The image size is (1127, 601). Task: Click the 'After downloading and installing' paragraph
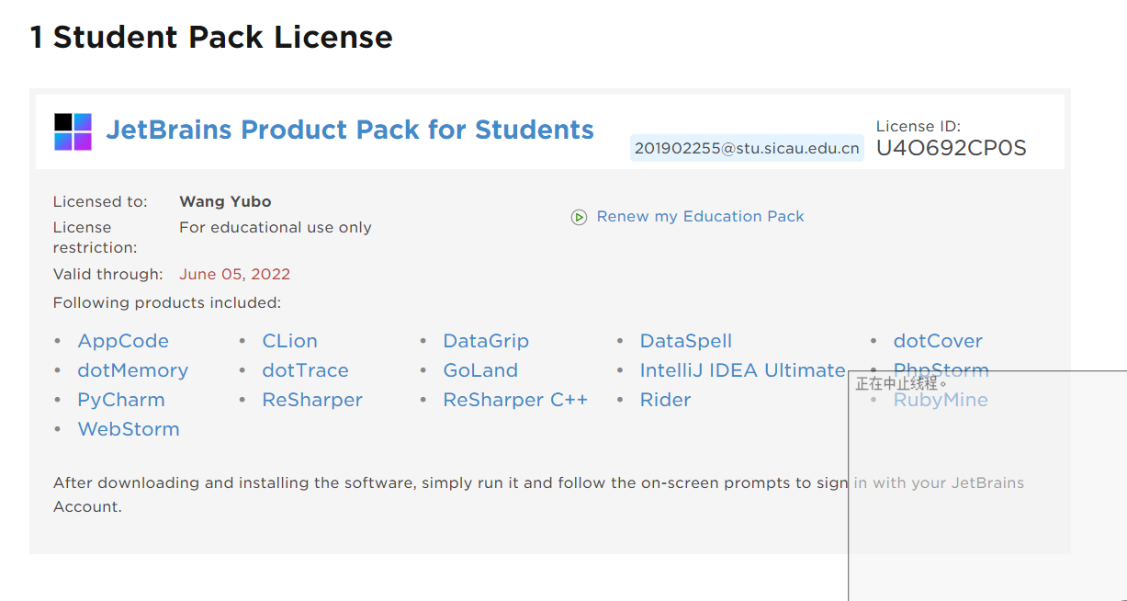point(538,494)
